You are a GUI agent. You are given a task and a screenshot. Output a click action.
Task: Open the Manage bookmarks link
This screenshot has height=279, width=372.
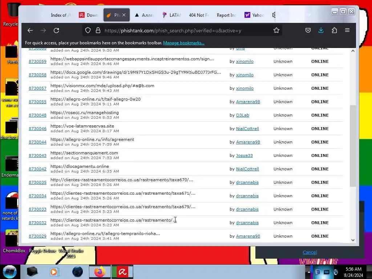(183, 43)
